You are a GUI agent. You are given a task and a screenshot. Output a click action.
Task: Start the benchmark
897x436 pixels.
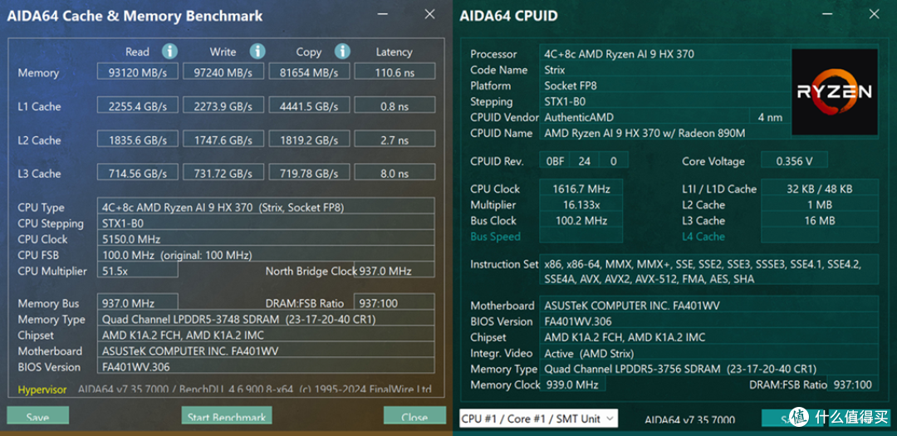coord(227,416)
